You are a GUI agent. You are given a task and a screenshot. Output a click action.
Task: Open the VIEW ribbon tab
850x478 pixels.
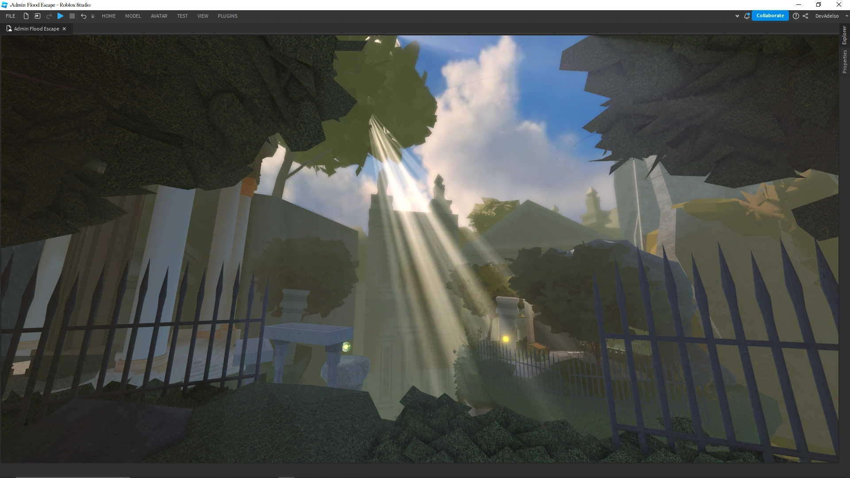203,16
